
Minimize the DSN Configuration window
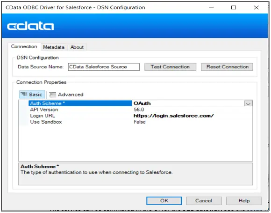(x=211, y=7)
